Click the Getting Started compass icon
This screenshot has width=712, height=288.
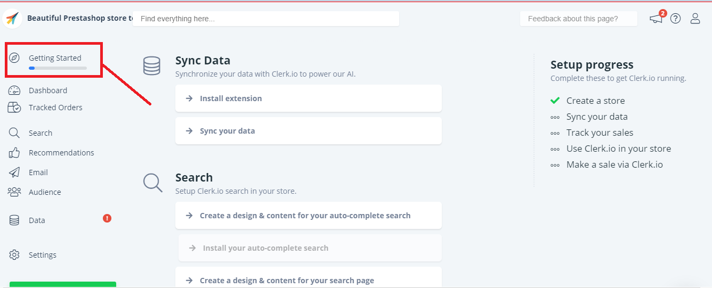(x=15, y=58)
